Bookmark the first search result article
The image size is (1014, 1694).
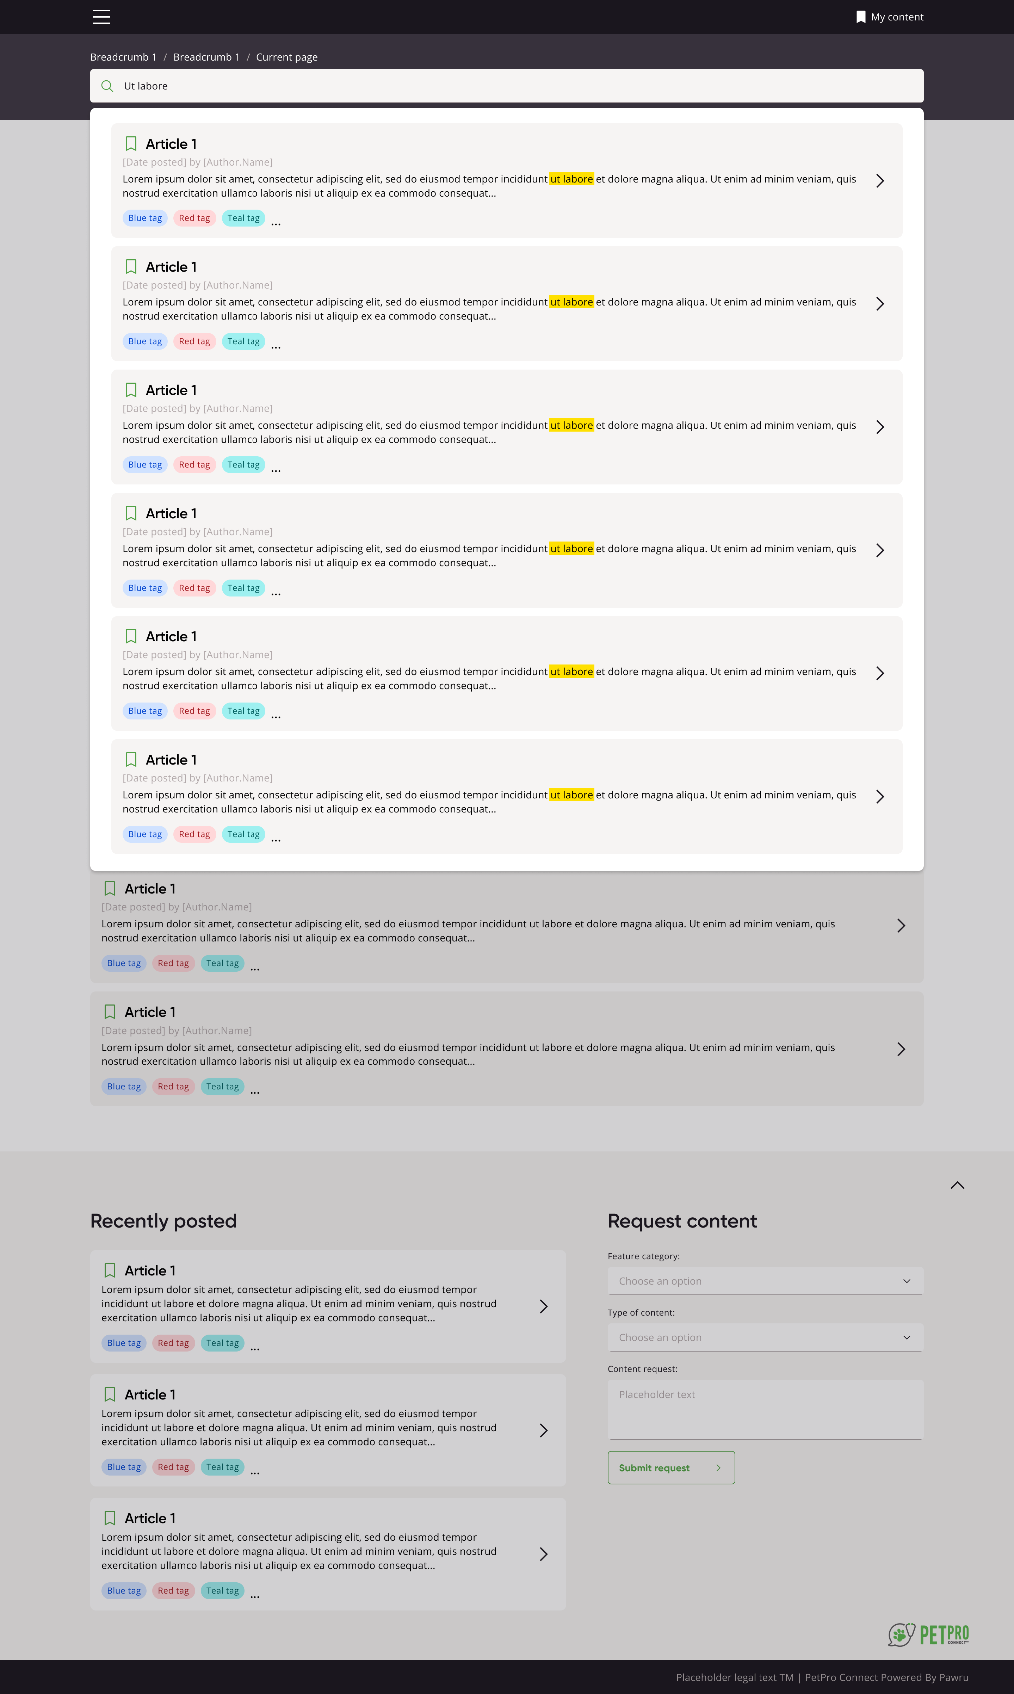(x=131, y=144)
